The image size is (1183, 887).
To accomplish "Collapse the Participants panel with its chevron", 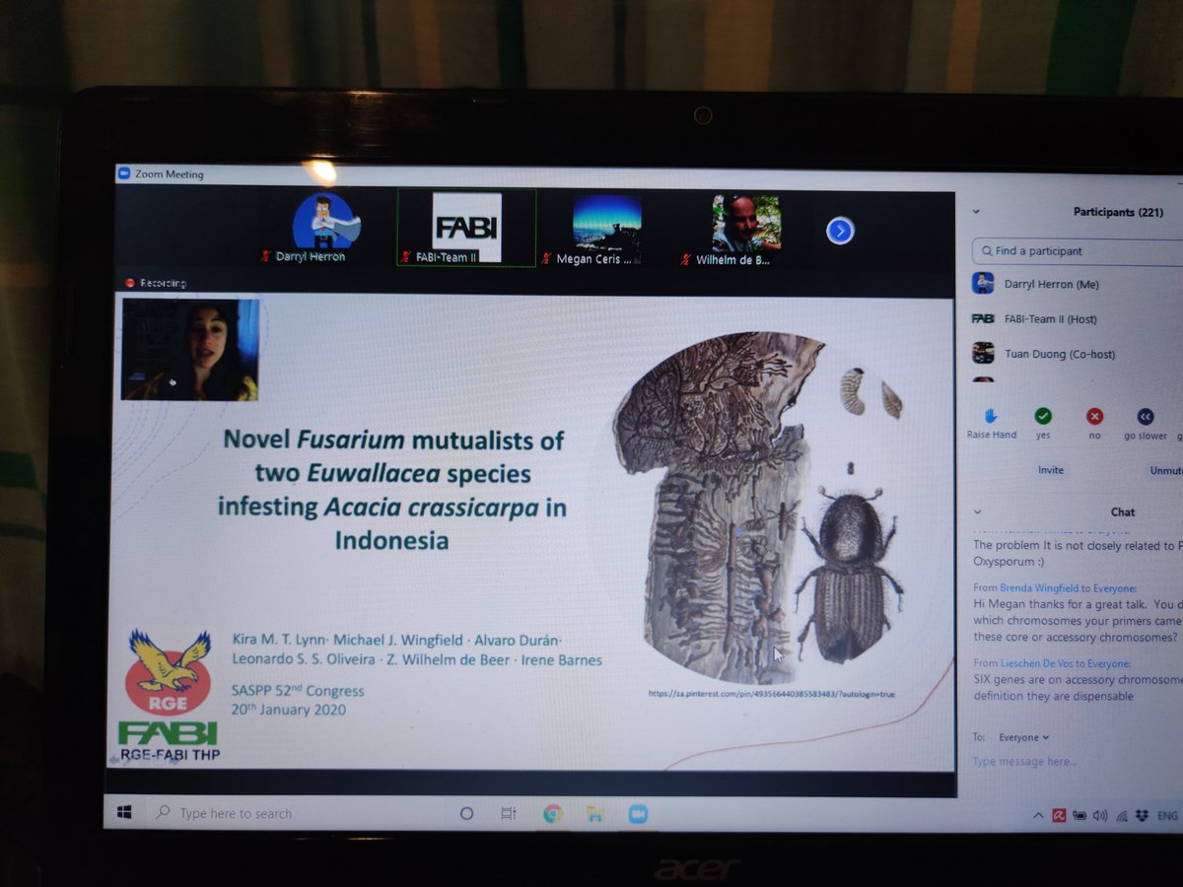I will (x=975, y=212).
